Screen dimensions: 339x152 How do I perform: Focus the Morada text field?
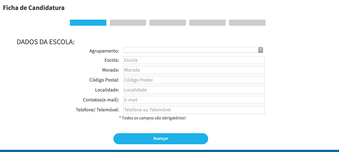point(194,70)
